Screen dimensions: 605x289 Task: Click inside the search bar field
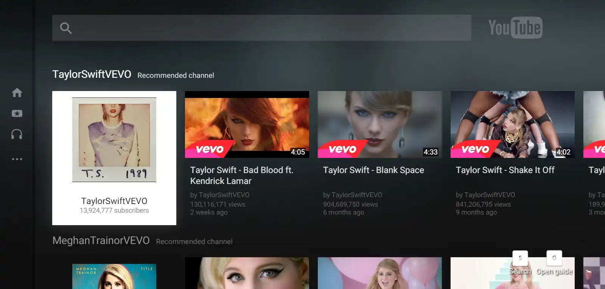(262, 28)
